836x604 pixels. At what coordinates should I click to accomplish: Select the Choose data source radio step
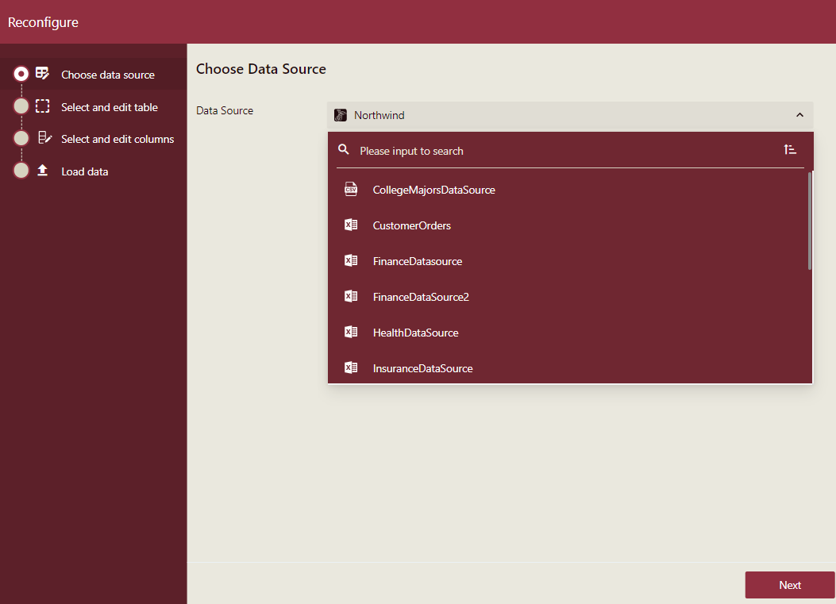(21, 73)
